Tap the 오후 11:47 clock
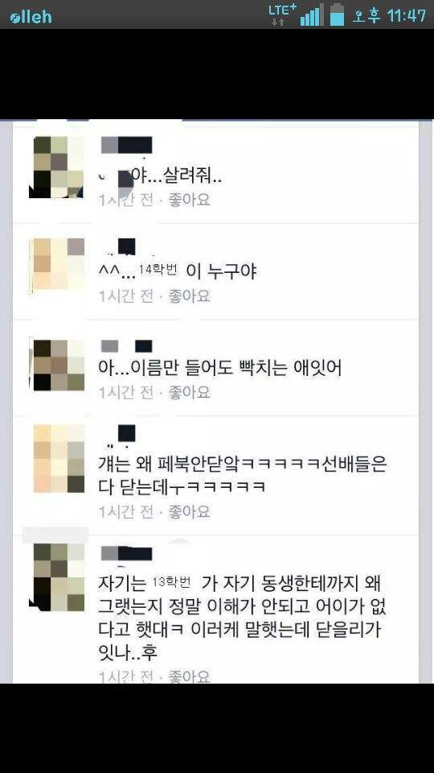Screen dimensions: 434x773 [389, 16]
